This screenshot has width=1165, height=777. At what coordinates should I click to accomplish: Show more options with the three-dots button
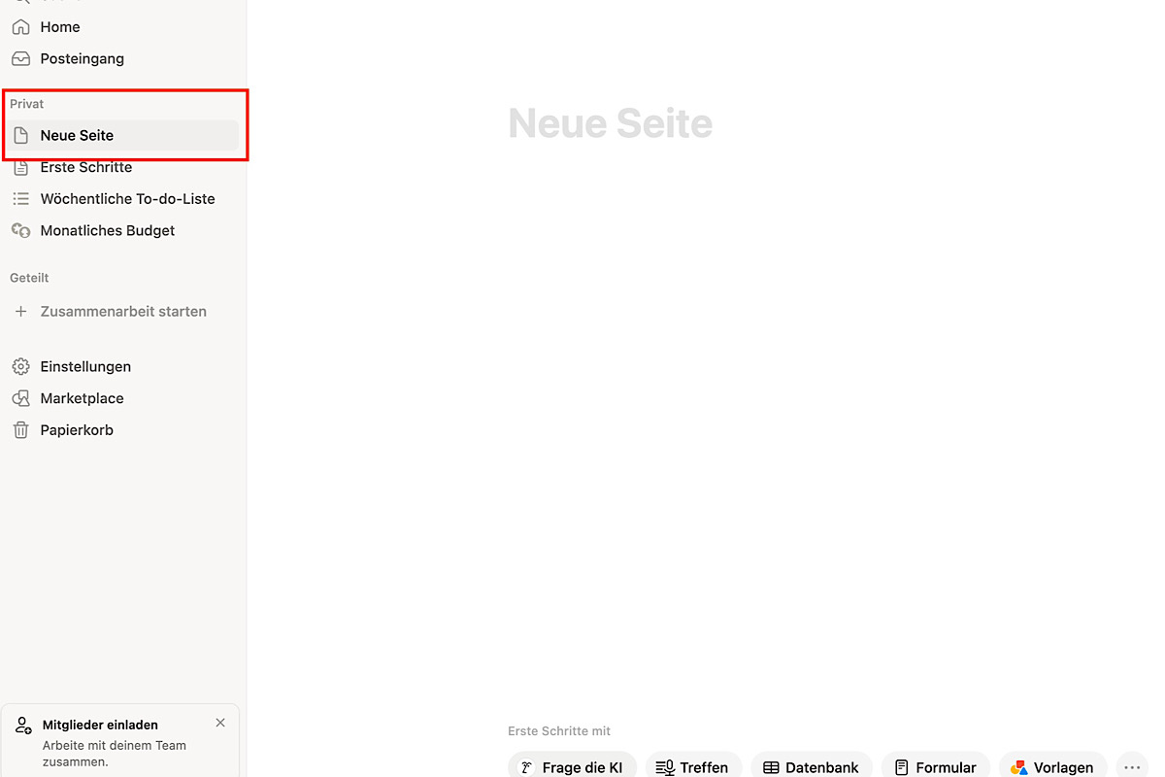(1132, 766)
